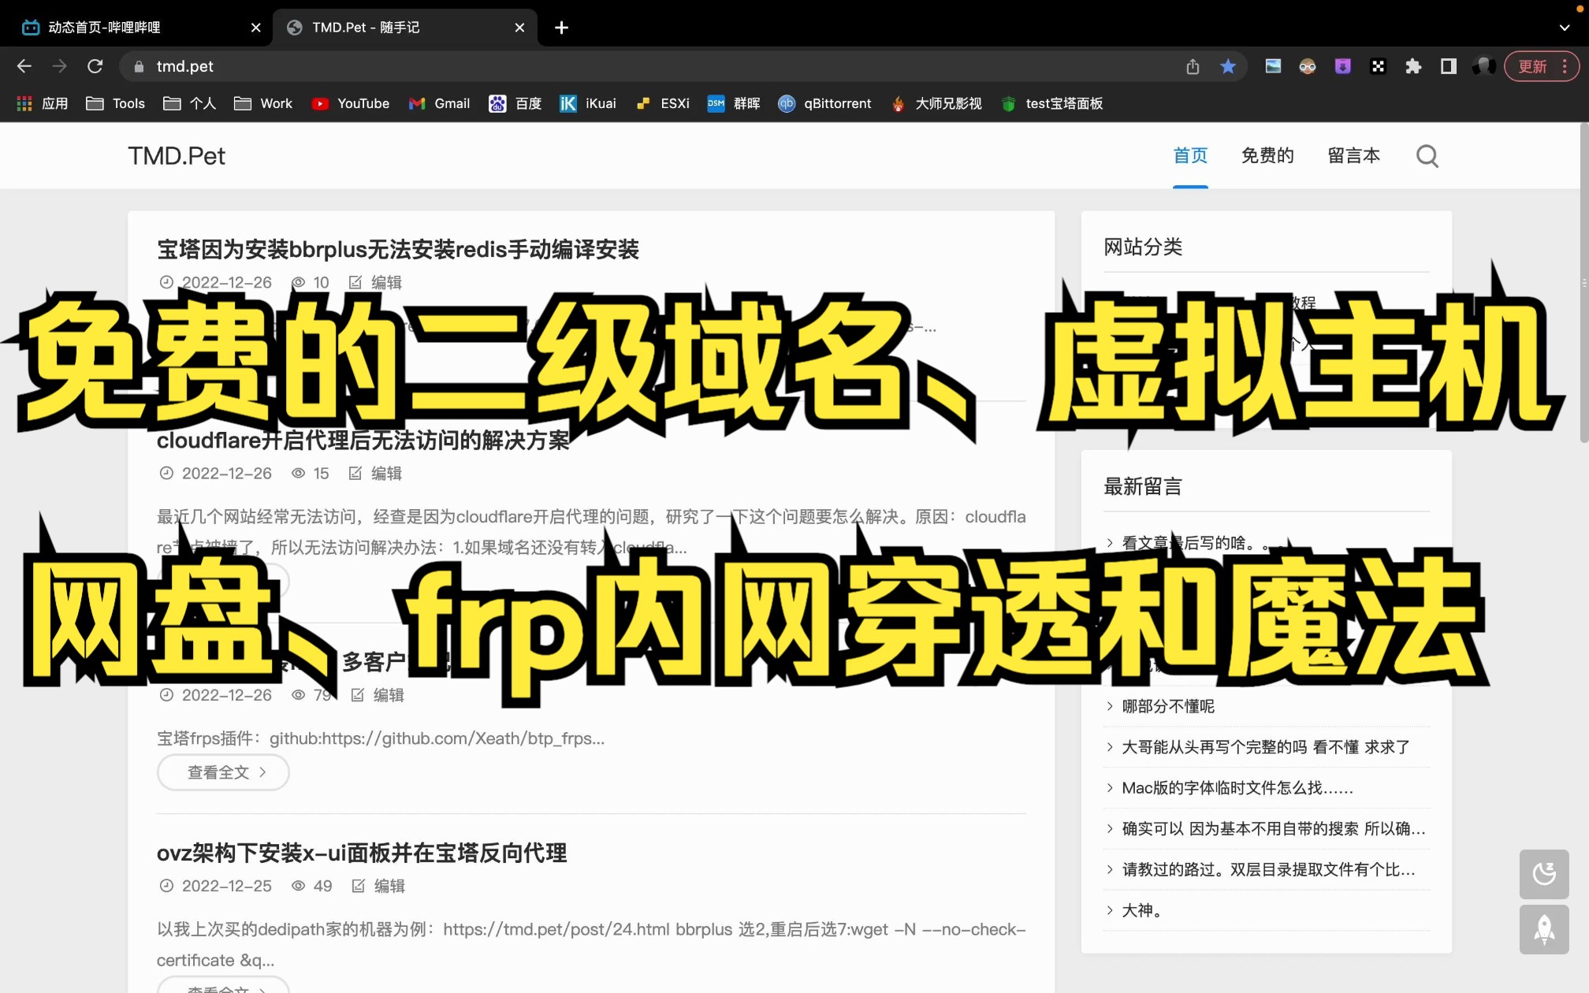Open the comment Mac版的字体临时文件怎么找

point(1237,788)
